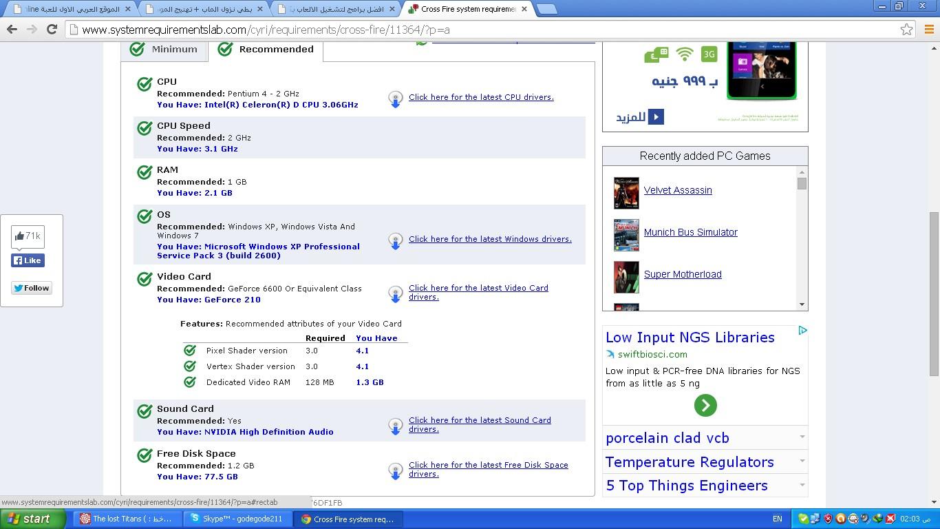Viewport: 940px width, 529px height.
Task: Open 'Click here for the latest Windows drivers' link
Action: pyautogui.click(x=490, y=239)
